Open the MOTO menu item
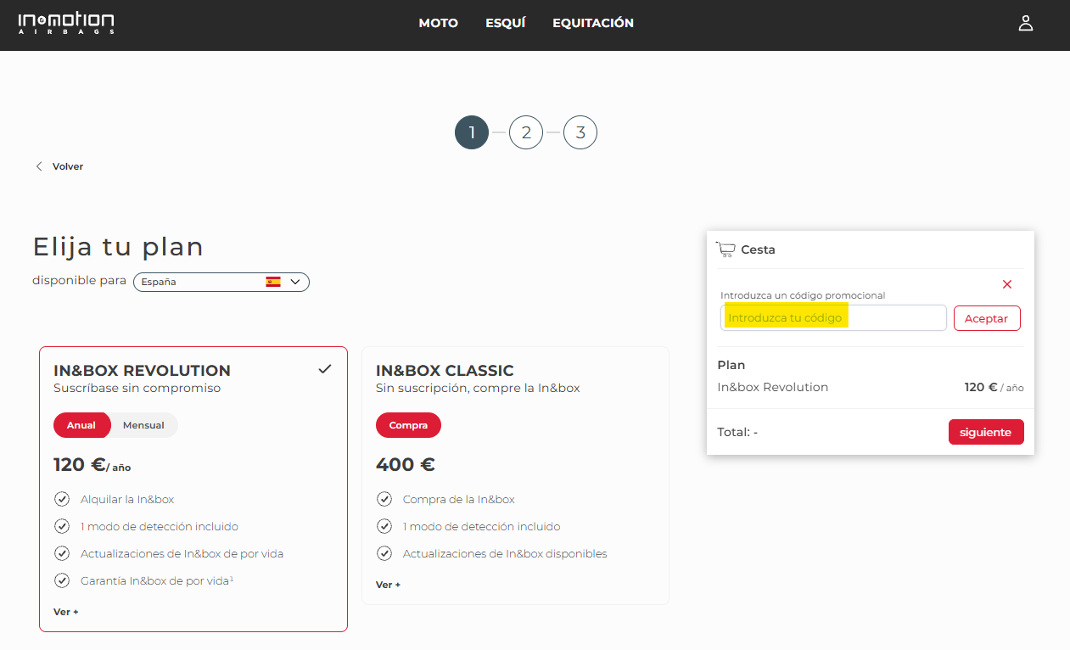The height and width of the screenshot is (650, 1070). point(438,23)
